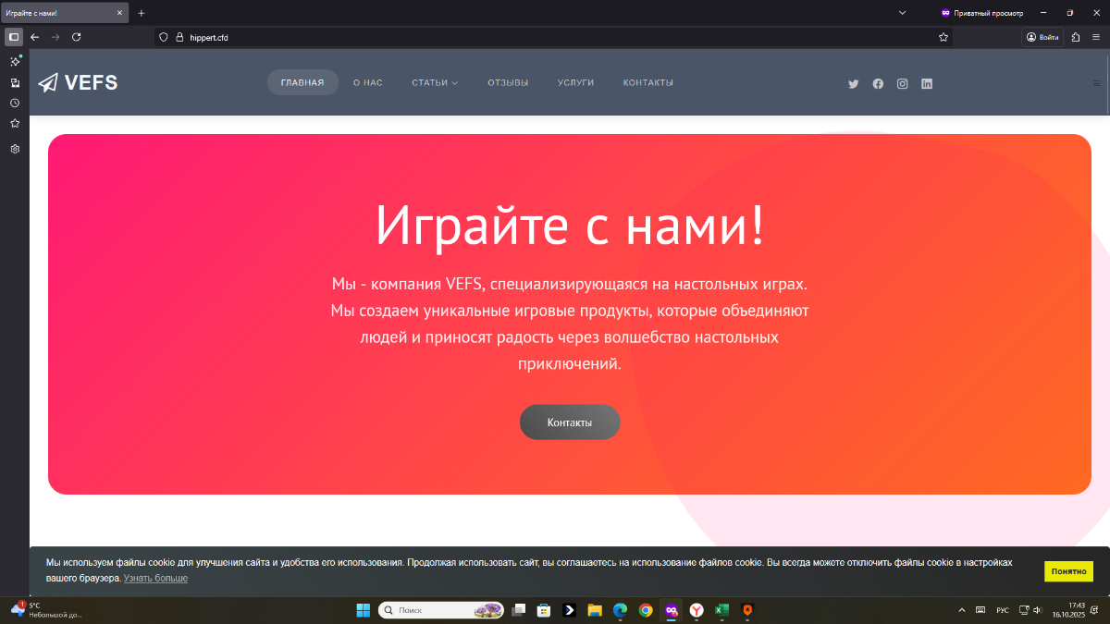Click the Windows taskbar search box

[441, 610]
